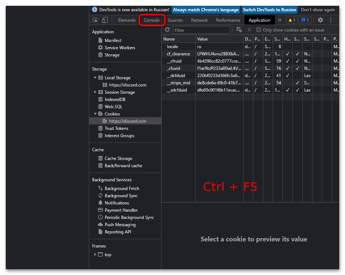This screenshot has width=345, height=275.
Task: Switch to the Performance tab
Action: tap(228, 20)
